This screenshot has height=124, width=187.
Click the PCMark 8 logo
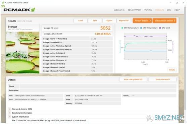[x=19, y=10]
